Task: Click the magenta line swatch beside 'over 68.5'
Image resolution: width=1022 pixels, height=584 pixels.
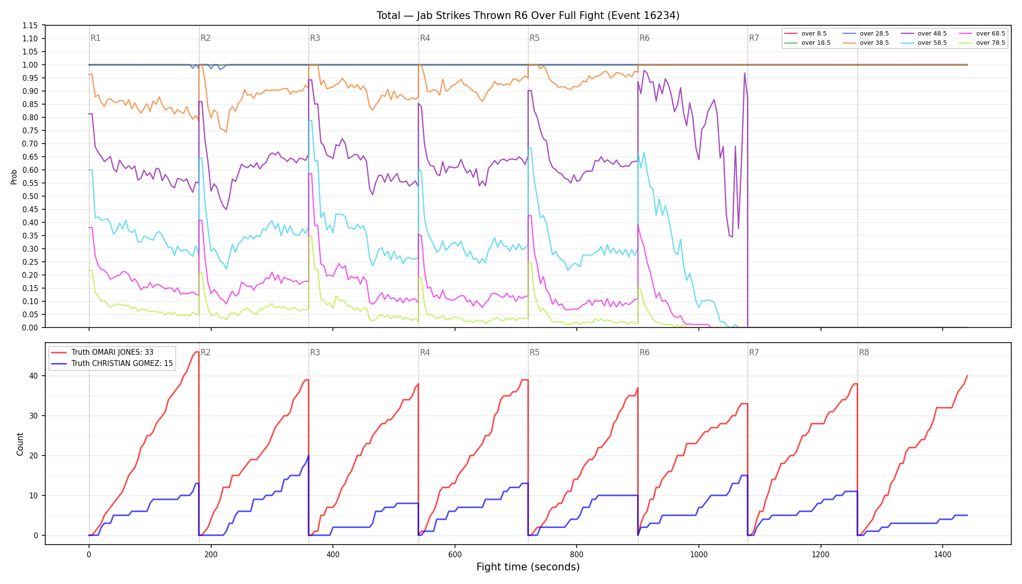Action: pos(966,34)
